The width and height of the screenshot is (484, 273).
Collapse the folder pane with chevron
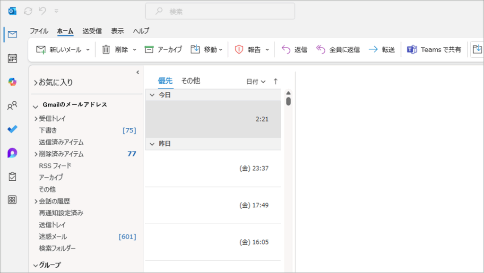138,72
